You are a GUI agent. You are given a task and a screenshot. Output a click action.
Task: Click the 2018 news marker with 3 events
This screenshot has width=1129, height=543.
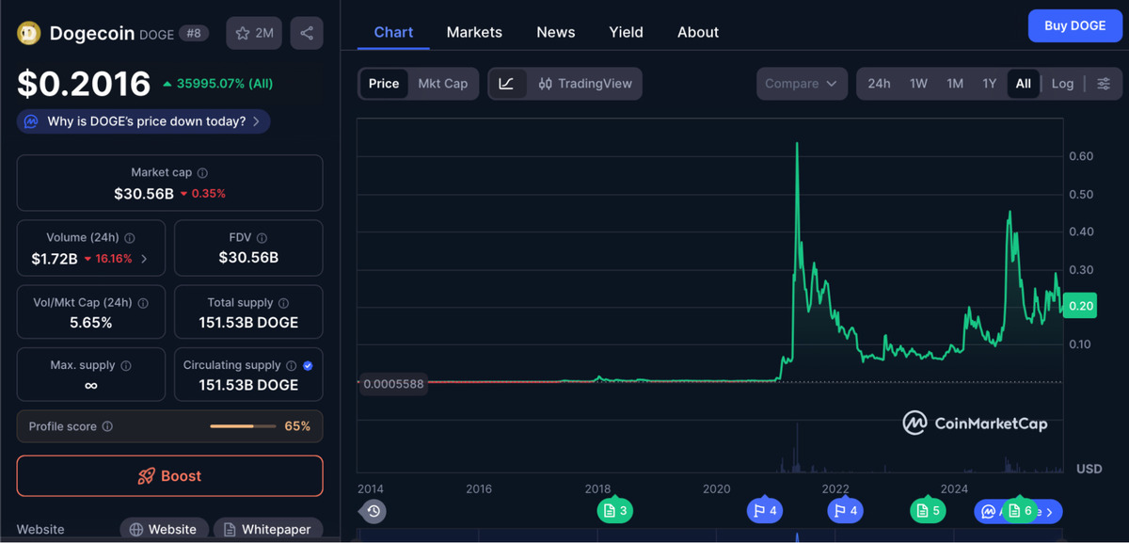coord(614,511)
